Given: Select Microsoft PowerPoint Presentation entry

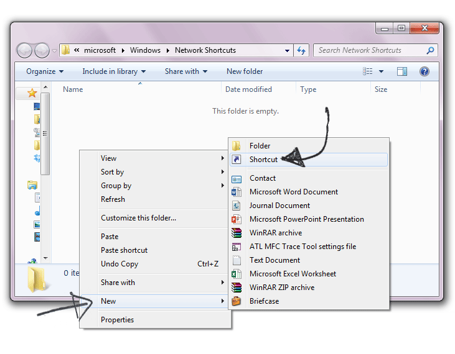Looking at the screenshot, I should click(309, 219).
